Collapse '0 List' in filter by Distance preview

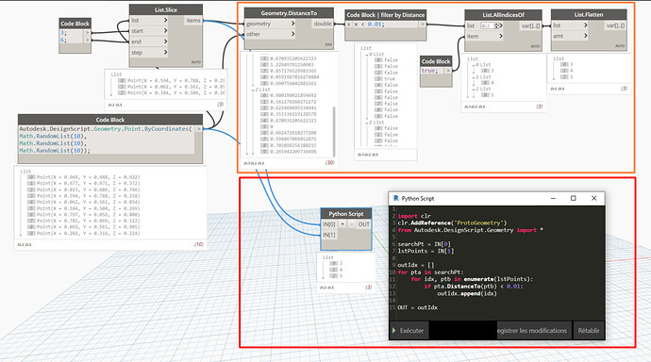coord(367,55)
